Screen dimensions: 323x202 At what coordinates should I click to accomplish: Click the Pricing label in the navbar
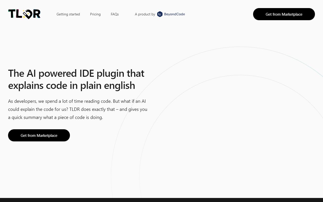[95, 14]
